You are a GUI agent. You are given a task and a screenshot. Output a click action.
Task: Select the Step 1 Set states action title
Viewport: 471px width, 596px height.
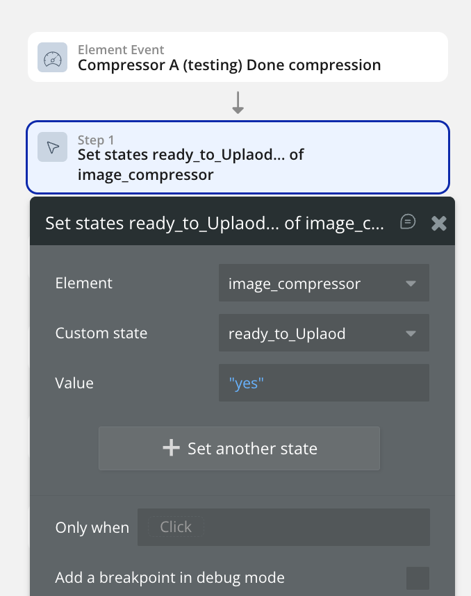click(x=191, y=165)
